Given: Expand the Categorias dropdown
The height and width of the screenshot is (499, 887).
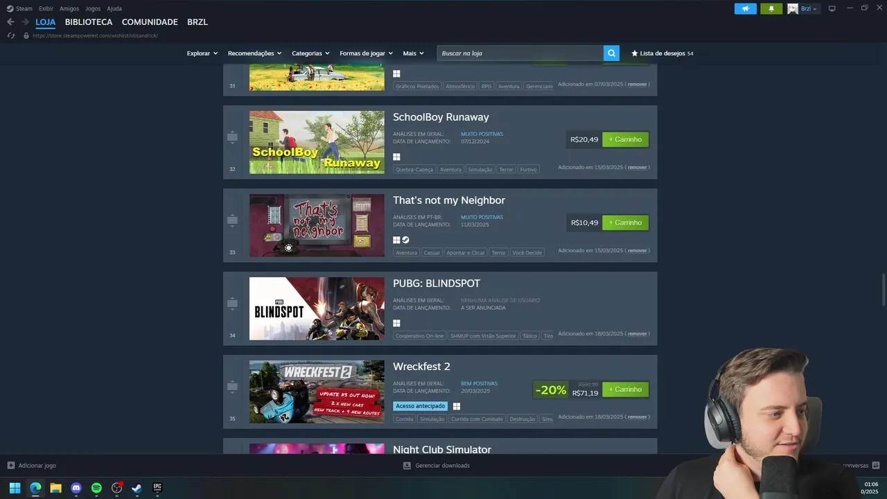Looking at the screenshot, I should [310, 53].
